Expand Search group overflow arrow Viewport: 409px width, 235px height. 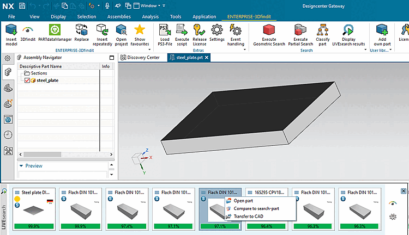point(365,50)
